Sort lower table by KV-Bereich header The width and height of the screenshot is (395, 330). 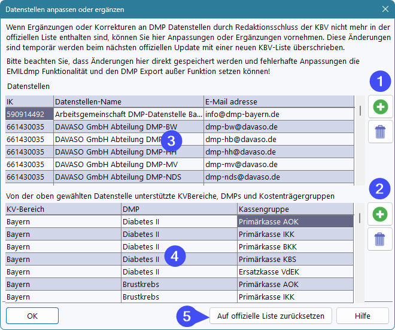pyautogui.click(x=62, y=209)
